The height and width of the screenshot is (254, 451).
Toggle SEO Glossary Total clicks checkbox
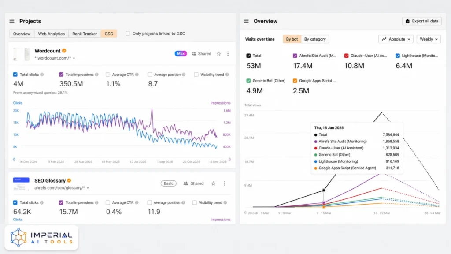[x=15, y=203]
